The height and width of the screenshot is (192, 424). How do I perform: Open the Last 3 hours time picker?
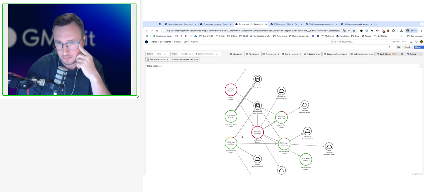tap(387, 54)
